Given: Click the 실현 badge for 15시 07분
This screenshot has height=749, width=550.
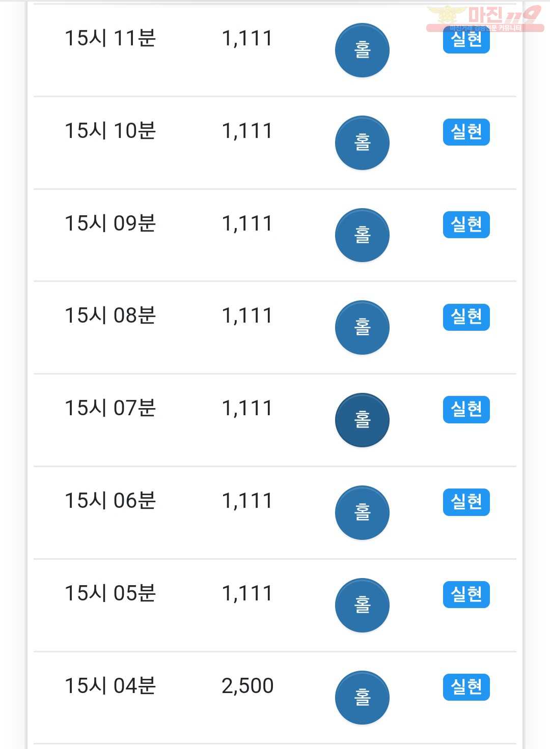Looking at the screenshot, I should click(466, 410).
